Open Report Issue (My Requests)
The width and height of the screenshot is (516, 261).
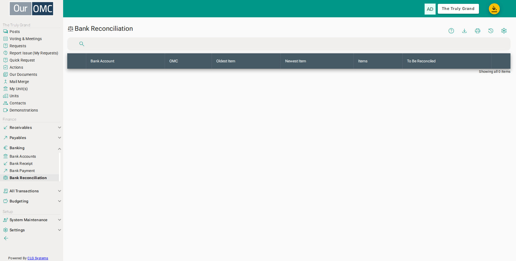tap(34, 53)
